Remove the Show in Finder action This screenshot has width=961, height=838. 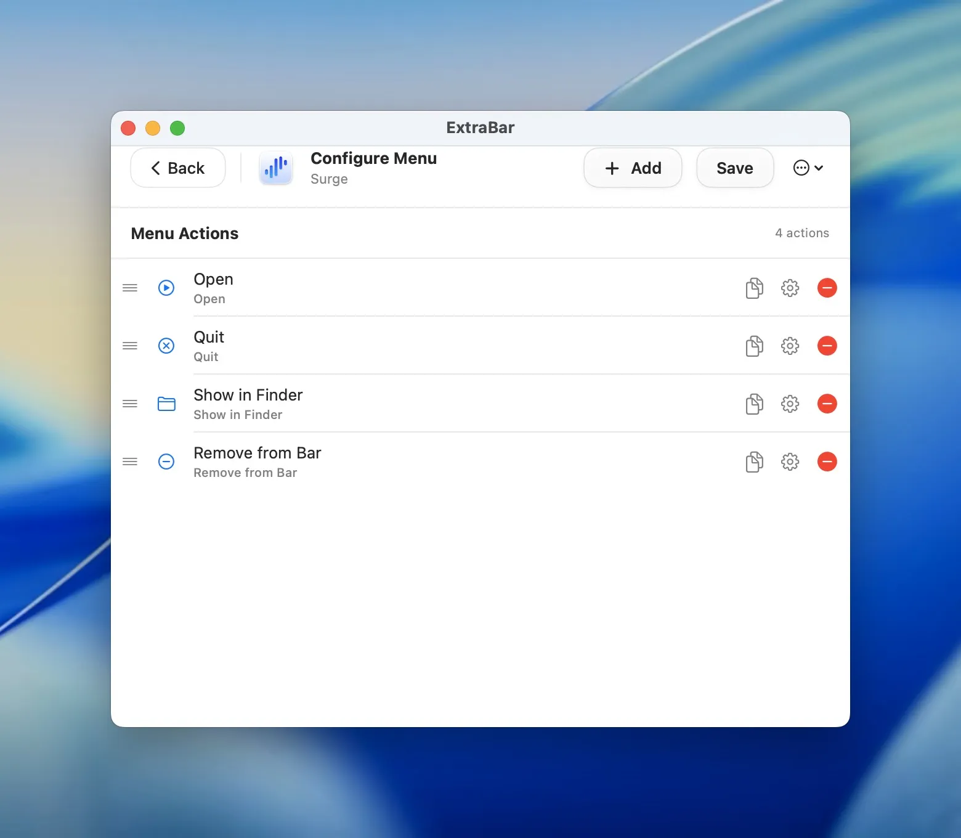[827, 404]
